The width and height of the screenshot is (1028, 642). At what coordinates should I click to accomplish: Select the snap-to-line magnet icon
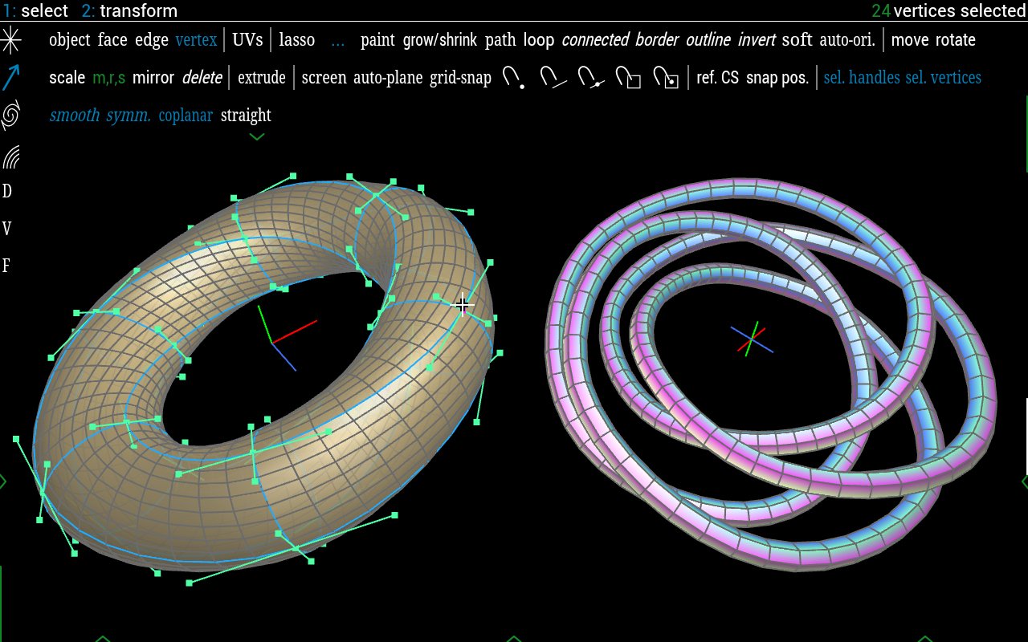pyautogui.click(x=553, y=78)
